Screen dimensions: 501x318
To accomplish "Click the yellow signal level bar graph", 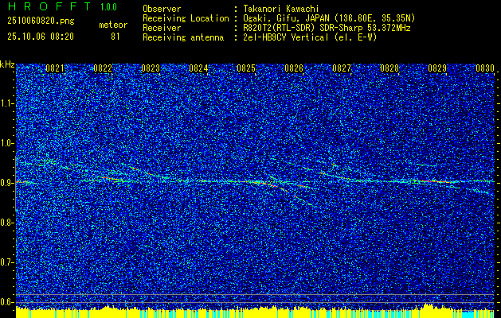I will [x=256, y=312].
